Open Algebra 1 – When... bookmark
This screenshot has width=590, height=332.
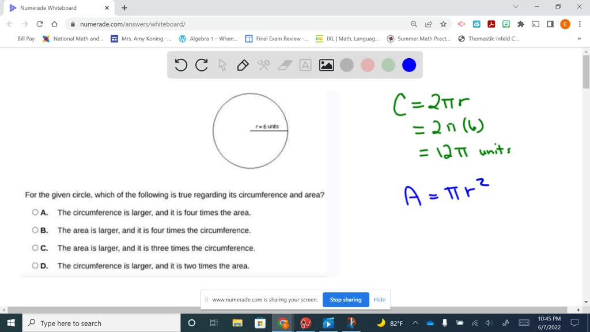208,39
